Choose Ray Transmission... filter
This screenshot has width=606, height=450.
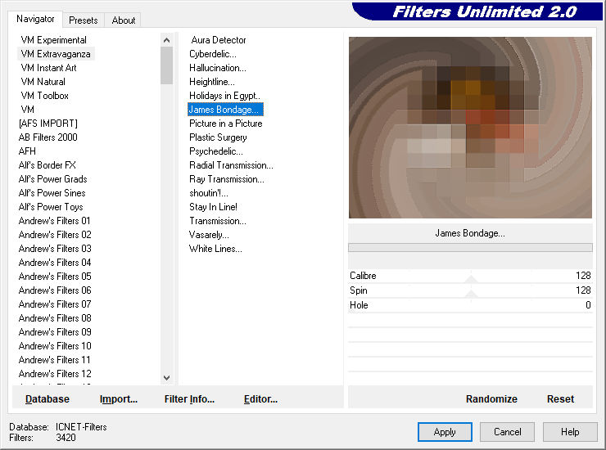point(227,179)
